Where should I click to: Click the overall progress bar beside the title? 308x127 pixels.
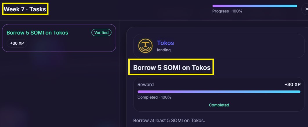[255, 6]
